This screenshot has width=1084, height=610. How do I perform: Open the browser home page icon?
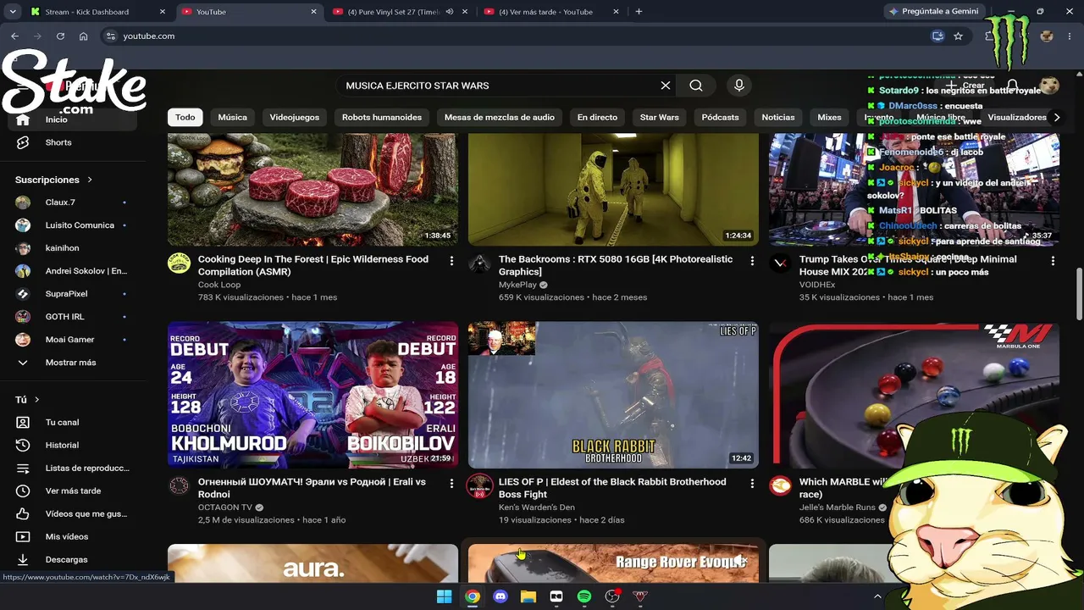coord(83,36)
